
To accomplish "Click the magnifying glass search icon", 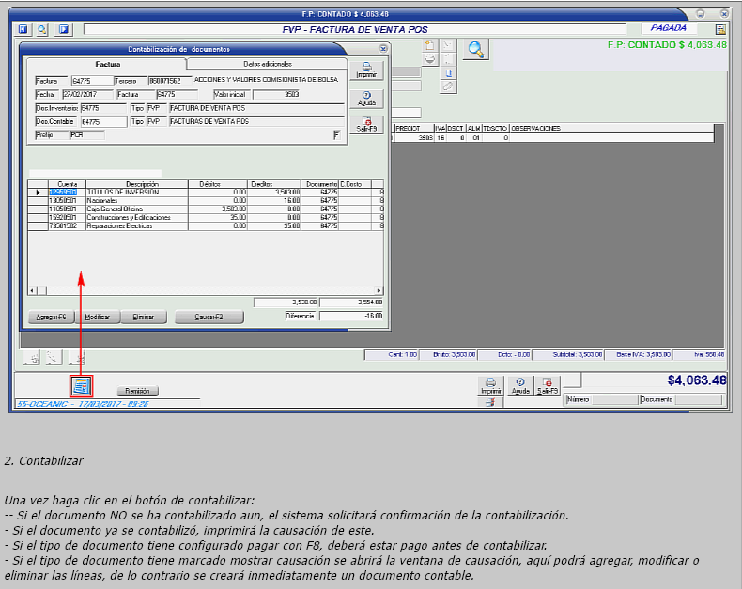I will point(475,50).
